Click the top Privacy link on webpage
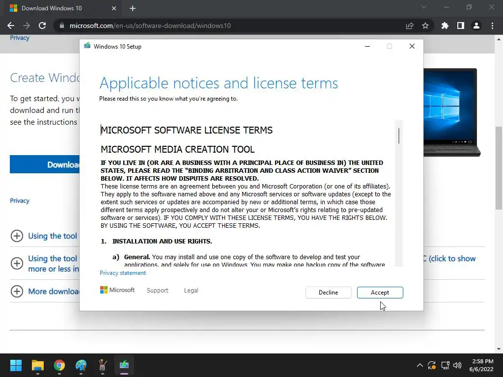Screen dimensions: 503x377 pos(20,38)
